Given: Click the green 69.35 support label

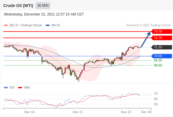Looking at the screenshot, I should [x=158, y=61].
